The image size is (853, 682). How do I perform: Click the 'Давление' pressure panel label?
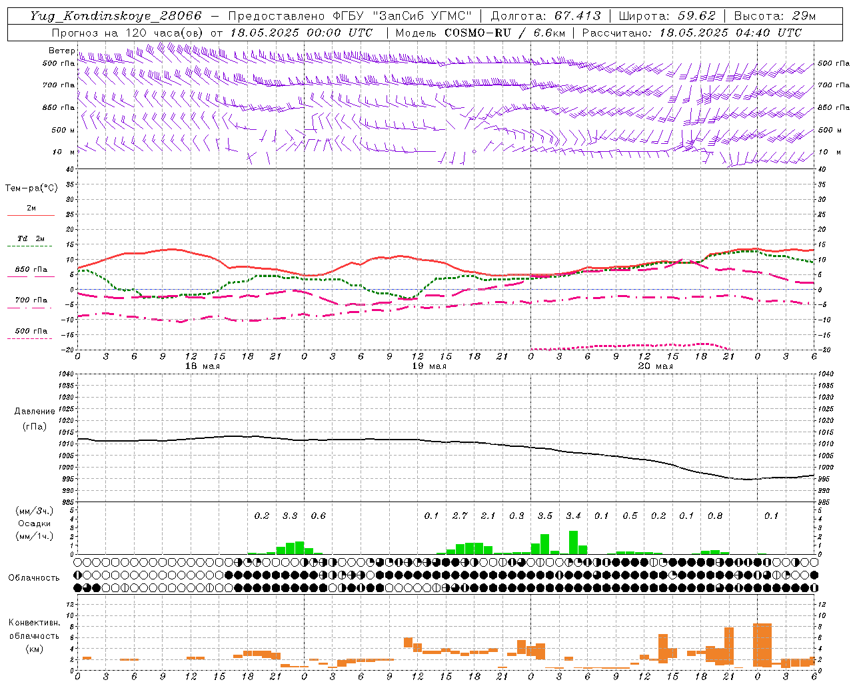pos(35,412)
